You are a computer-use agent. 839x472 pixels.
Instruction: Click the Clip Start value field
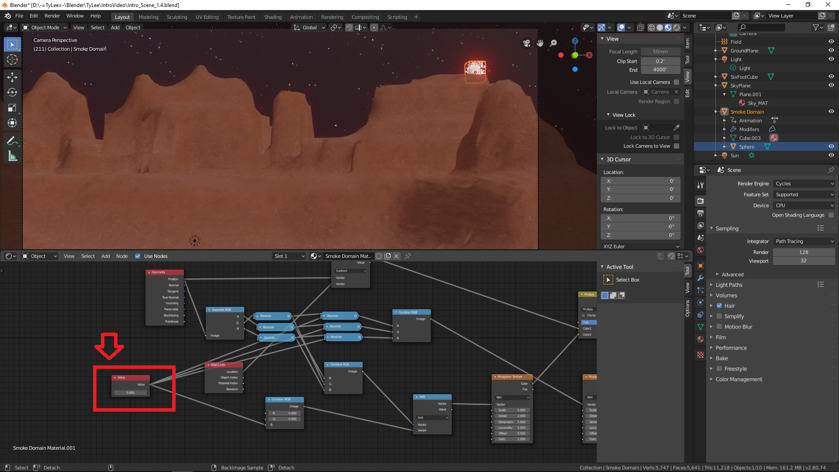click(x=660, y=61)
